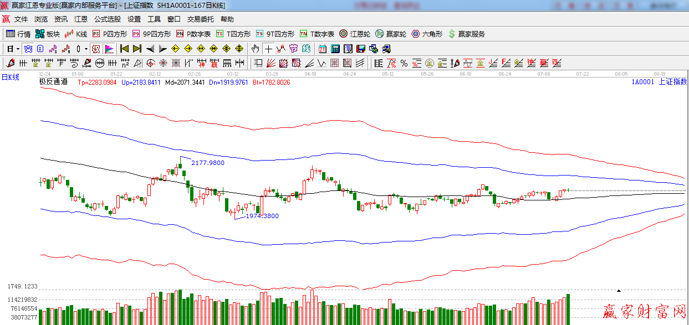Click the calculator icon in toolbar

click(335, 49)
